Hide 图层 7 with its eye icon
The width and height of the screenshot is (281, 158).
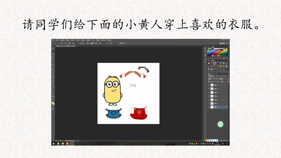click(208, 107)
